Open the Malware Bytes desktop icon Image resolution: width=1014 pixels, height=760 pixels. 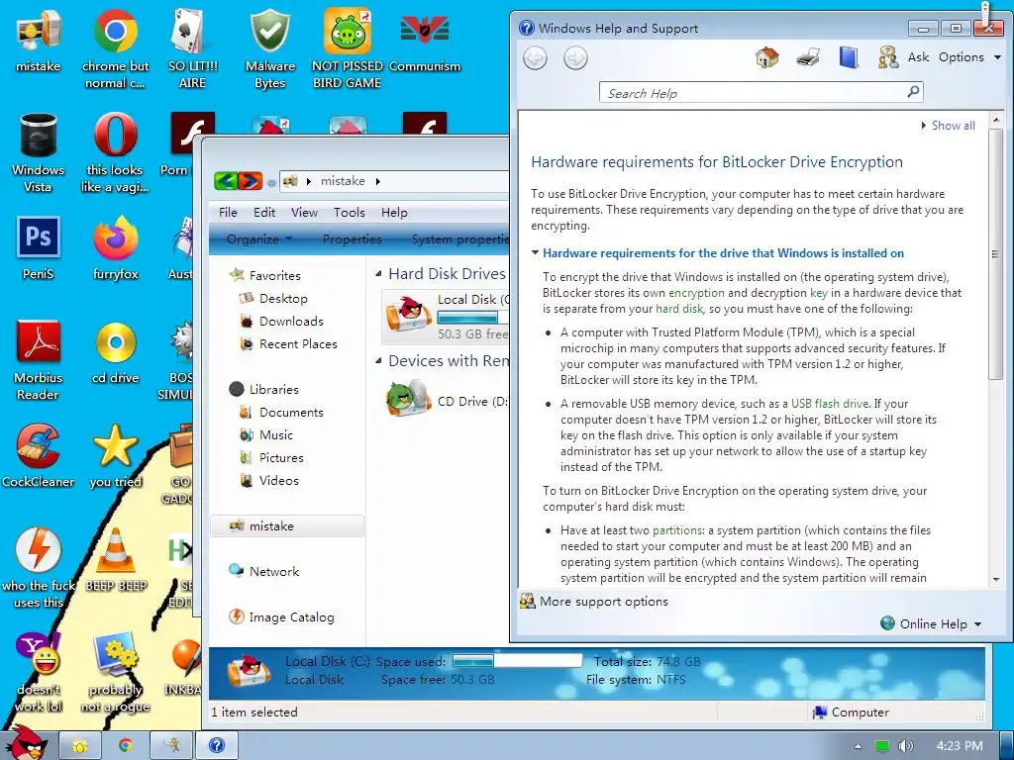click(269, 48)
